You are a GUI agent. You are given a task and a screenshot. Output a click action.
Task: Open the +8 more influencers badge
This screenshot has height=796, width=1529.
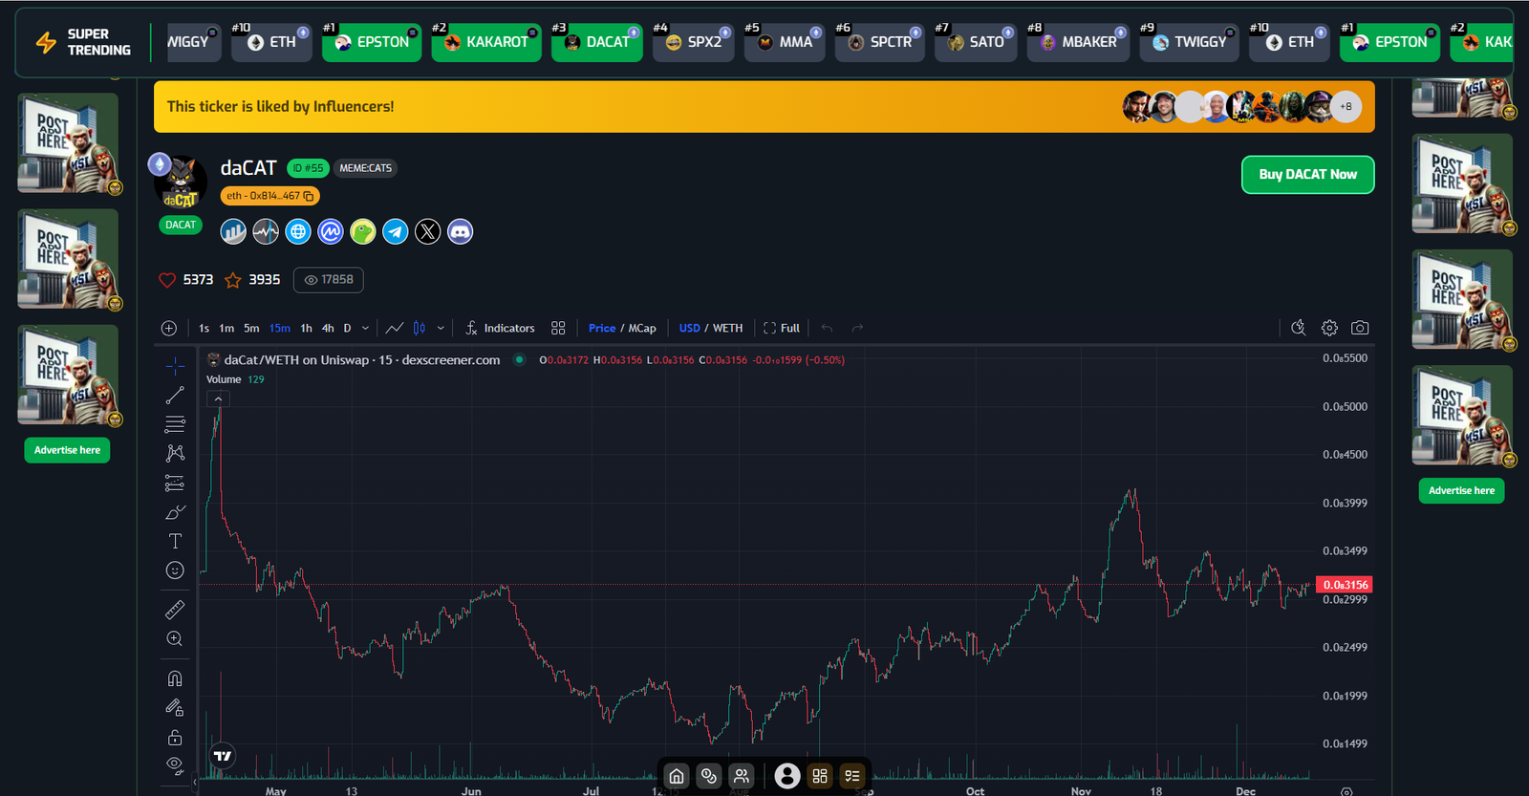(x=1346, y=107)
